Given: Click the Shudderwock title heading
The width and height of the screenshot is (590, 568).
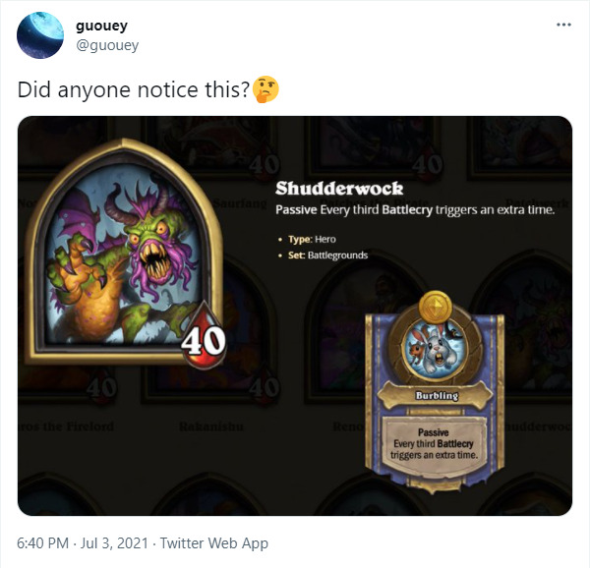Looking at the screenshot, I should tap(339, 189).
